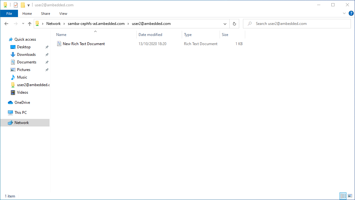Open Videos in the navigation pane
The height and width of the screenshot is (200, 355).
[22, 92]
